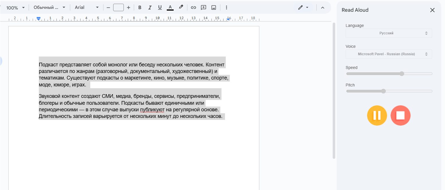Open the text color picker
This screenshot has height=190, width=445.
coord(170,7)
